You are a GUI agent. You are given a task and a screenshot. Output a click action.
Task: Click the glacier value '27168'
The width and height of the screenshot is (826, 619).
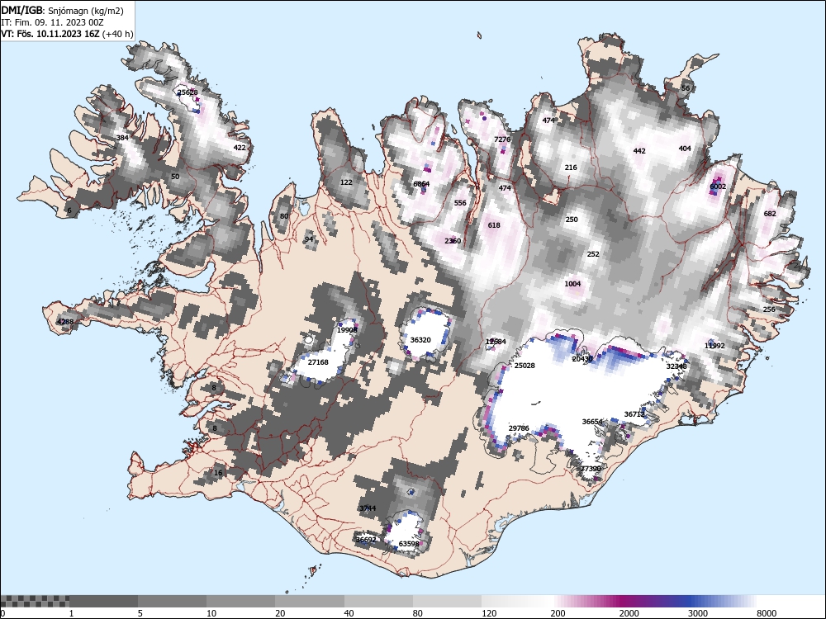318,362
